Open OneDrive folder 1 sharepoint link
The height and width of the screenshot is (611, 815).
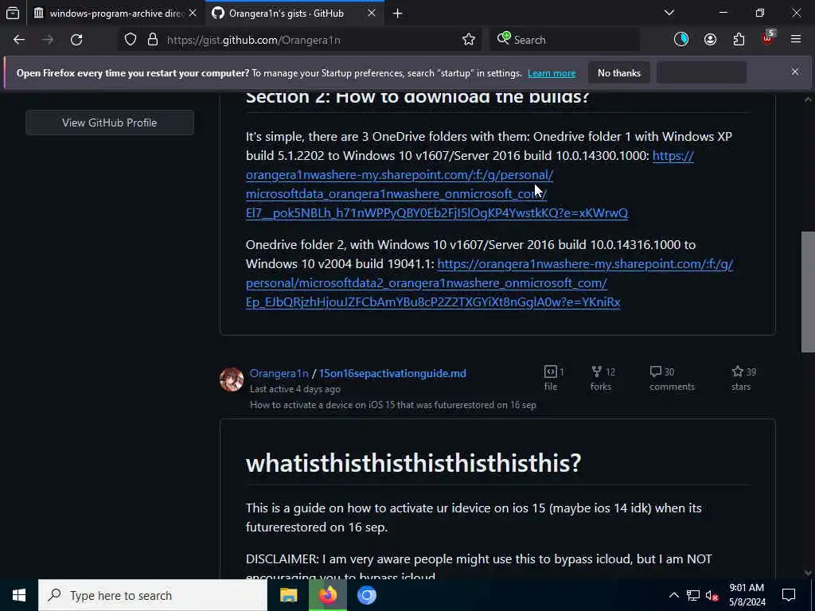(437, 184)
